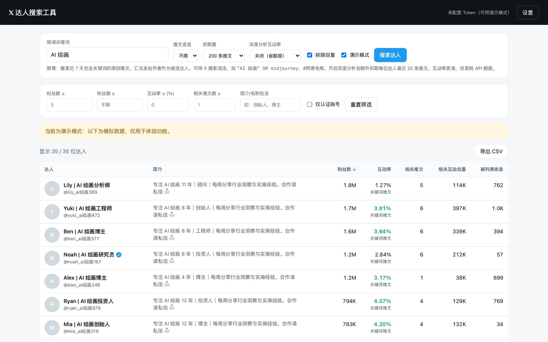This screenshot has width=548, height=342.
Task: Click the 794K follower count for Ryan
Action: pos(349,301)
